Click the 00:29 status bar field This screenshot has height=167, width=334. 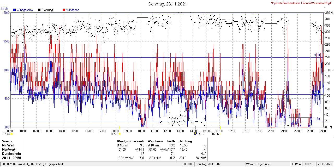pyautogui.click(x=309, y=164)
